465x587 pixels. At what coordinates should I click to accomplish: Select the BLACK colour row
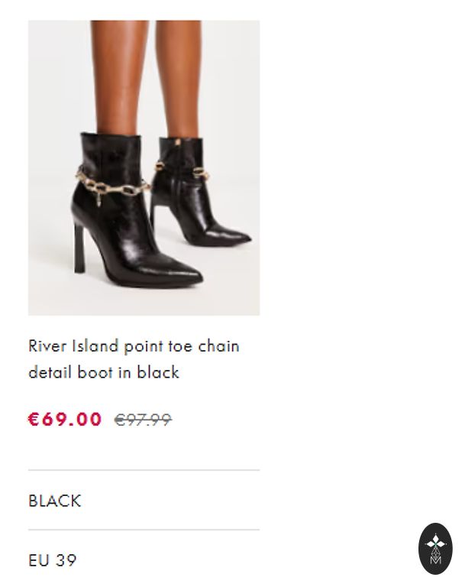click(144, 501)
